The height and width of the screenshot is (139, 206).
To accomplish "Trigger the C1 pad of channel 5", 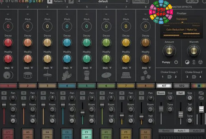I will (87, 134).
